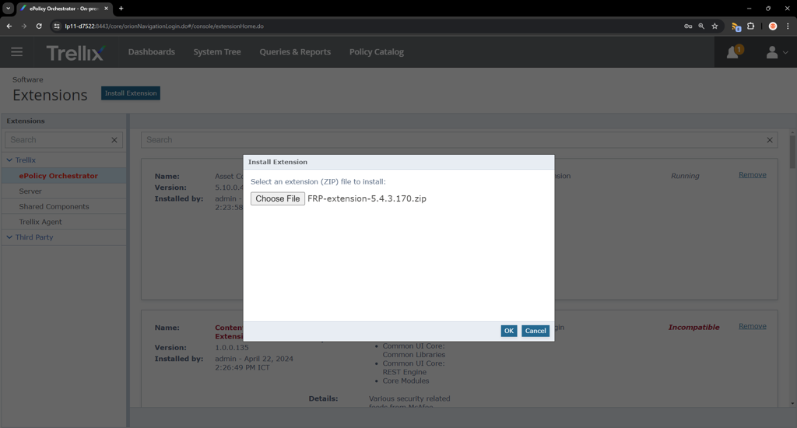This screenshot has width=797, height=428.
Task: Open the user account menu
Action: (777, 52)
